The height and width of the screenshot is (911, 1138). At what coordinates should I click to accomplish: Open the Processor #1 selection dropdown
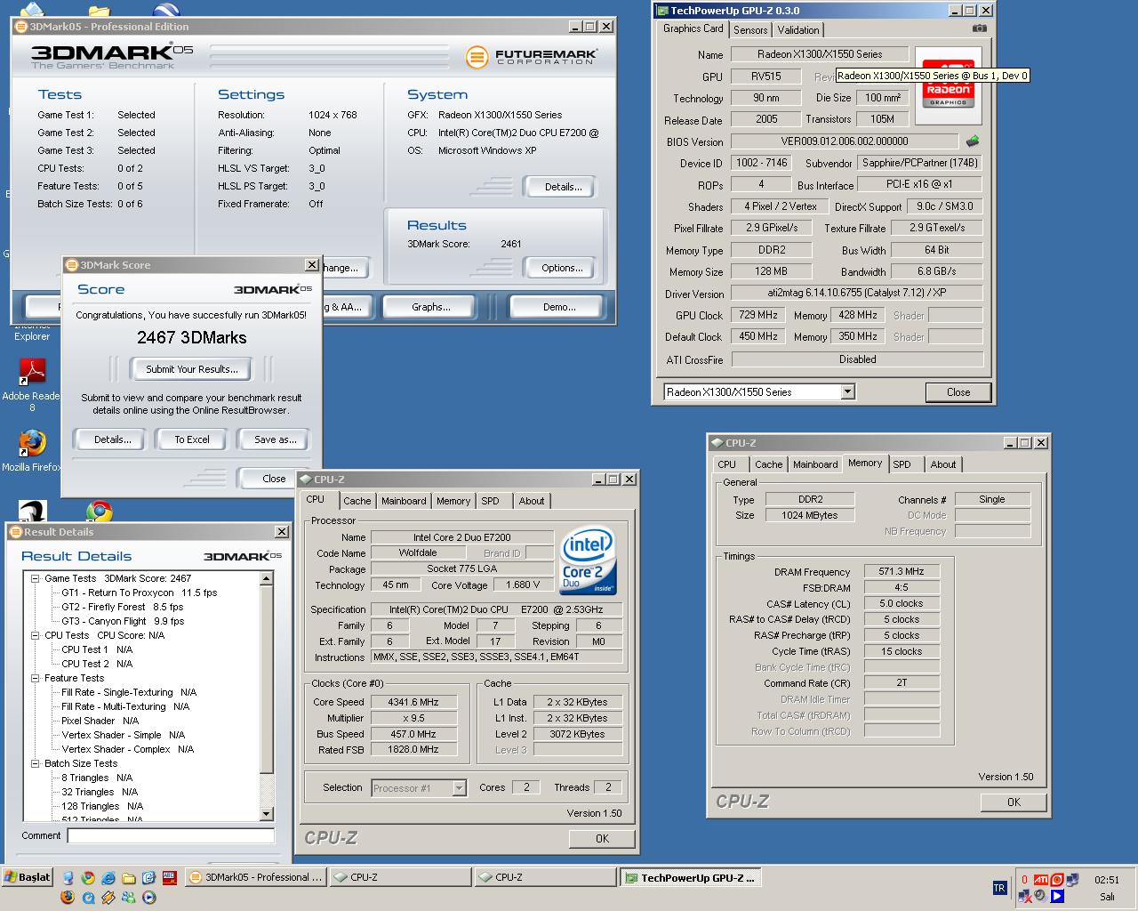tap(459, 787)
